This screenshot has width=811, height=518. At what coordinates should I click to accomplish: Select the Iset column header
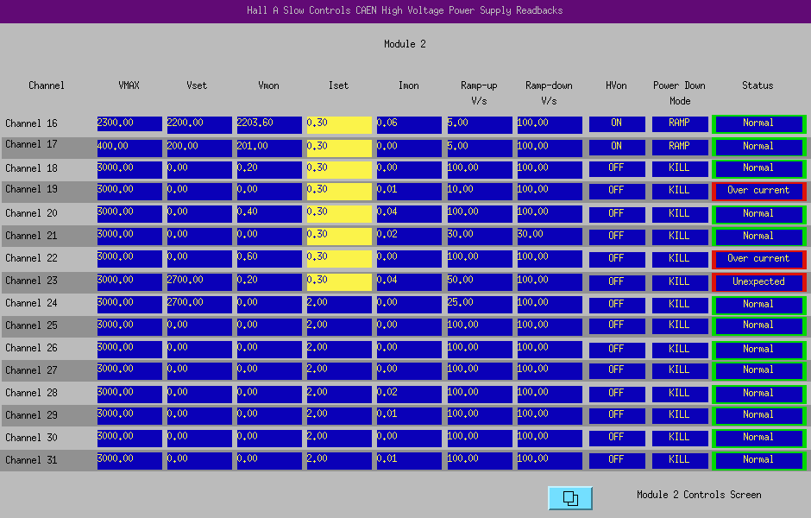tap(339, 85)
